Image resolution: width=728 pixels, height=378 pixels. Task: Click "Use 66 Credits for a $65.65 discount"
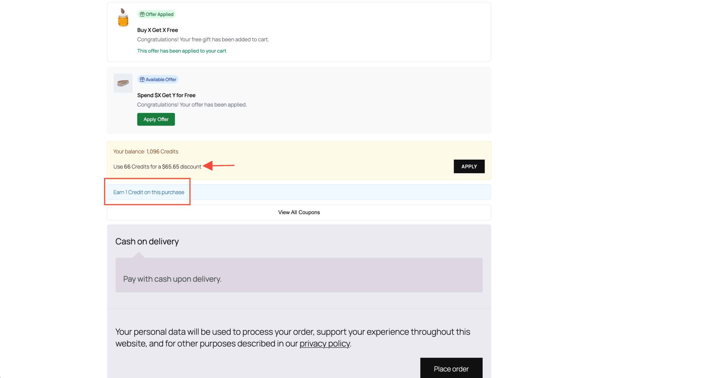click(x=157, y=167)
